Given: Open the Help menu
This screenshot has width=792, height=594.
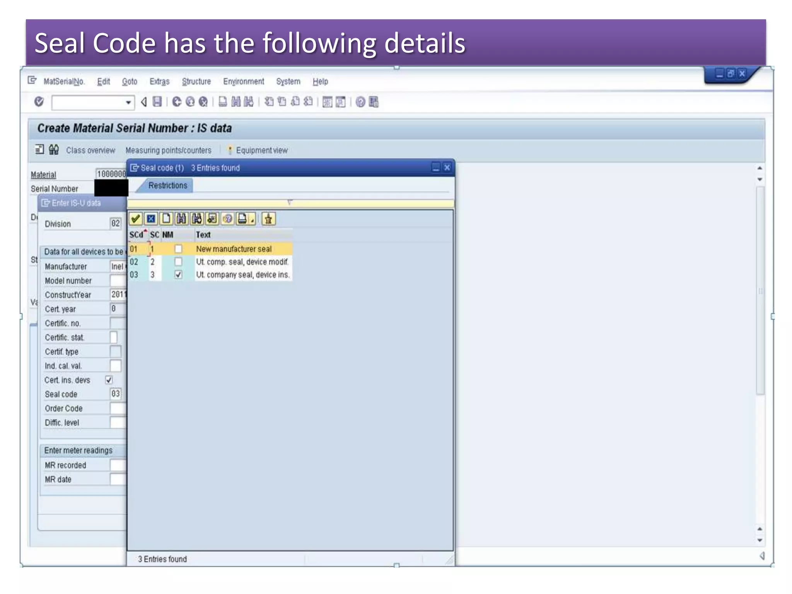Looking at the screenshot, I should click(320, 81).
